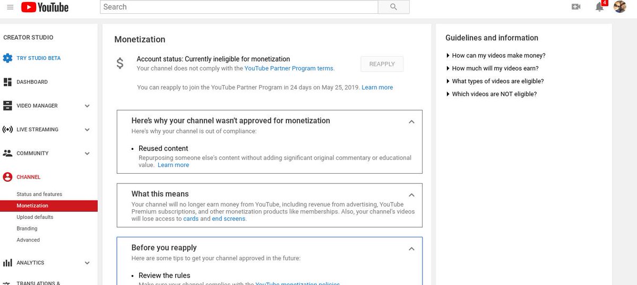Expand the Community section chevron

[87, 154]
